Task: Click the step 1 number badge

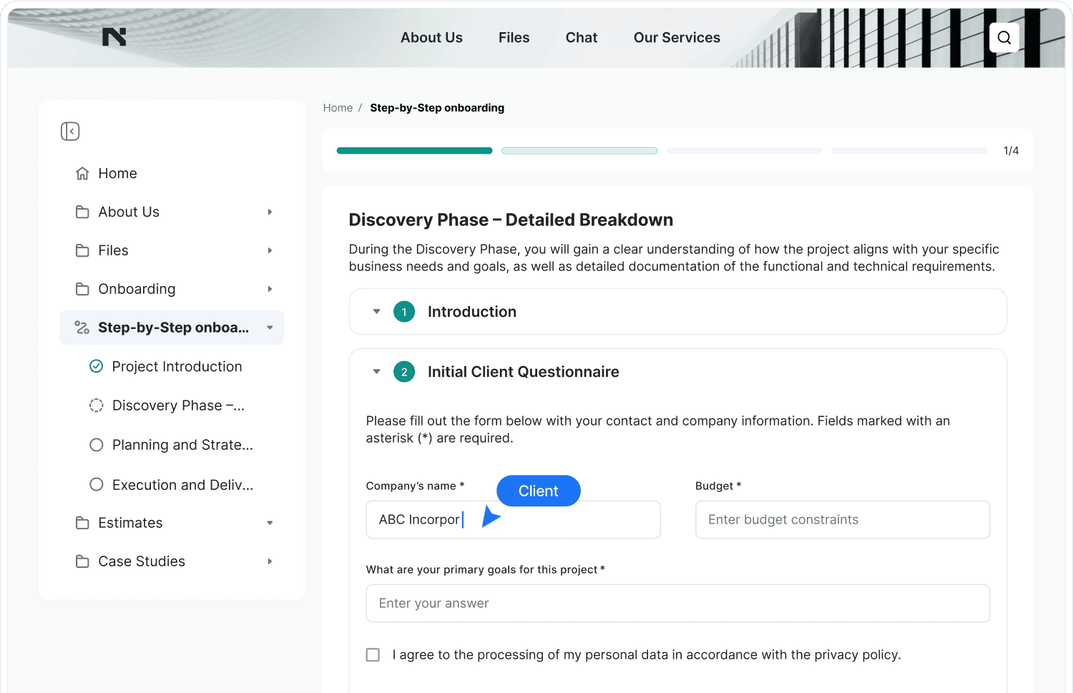Action: [404, 312]
